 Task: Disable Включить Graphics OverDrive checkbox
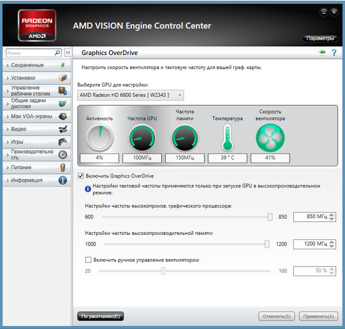pyautogui.click(x=80, y=176)
